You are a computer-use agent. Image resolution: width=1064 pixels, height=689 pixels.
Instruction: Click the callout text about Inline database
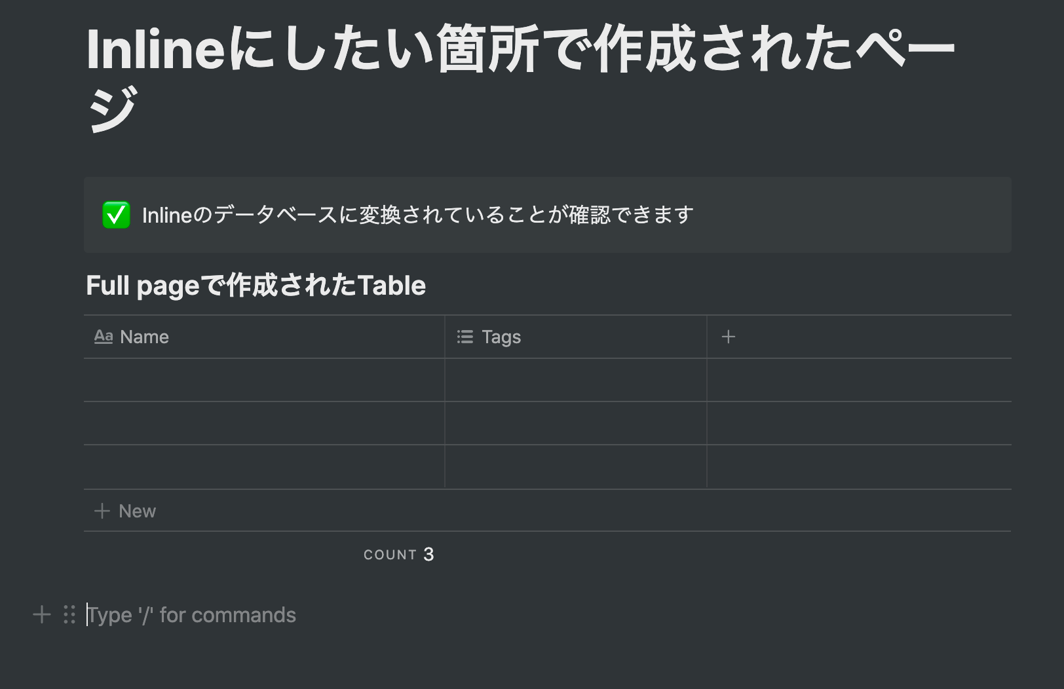[x=417, y=215]
